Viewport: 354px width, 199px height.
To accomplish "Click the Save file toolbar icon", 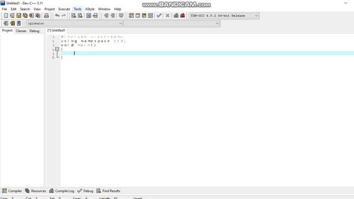I will pos(18,15).
